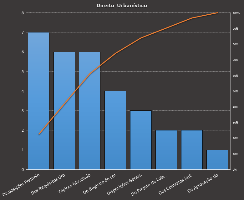This screenshot has width=244, height=200.
Task: Select the Do Projeto de Lote bar
Action: [x=166, y=150]
